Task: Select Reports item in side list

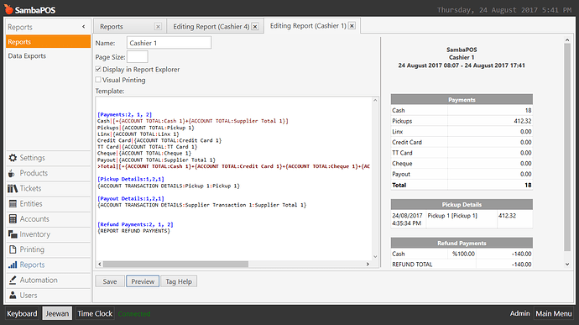Action: (x=48, y=42)
